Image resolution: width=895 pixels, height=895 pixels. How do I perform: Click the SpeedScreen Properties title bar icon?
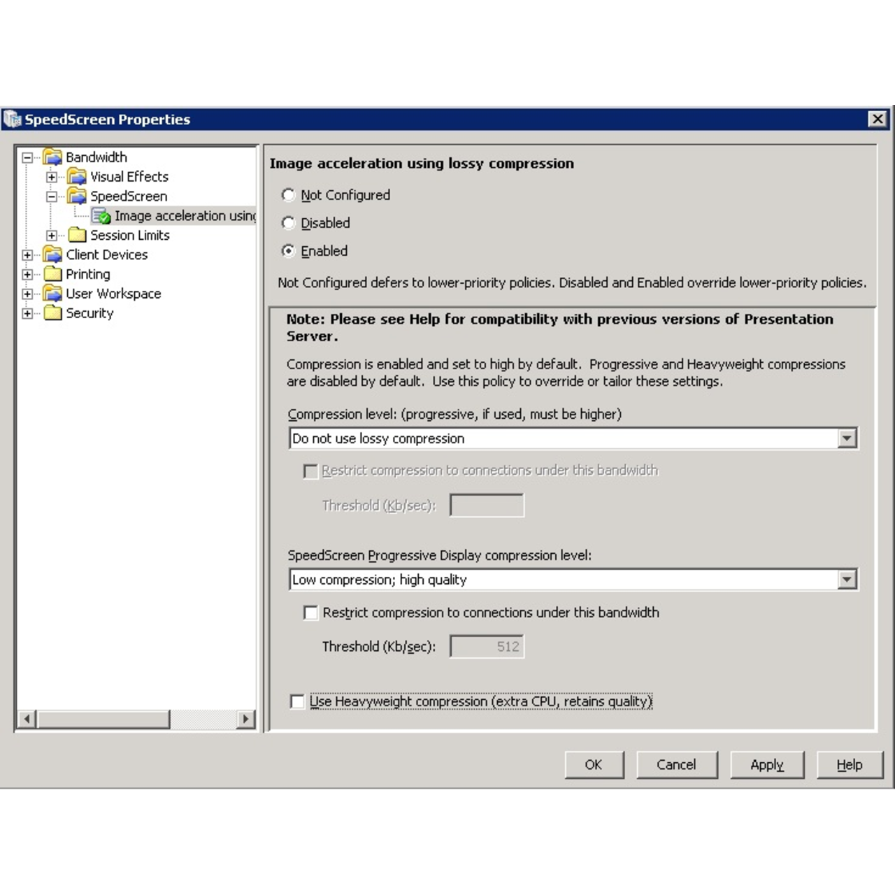pyautogui.click(x=13, y=120)
